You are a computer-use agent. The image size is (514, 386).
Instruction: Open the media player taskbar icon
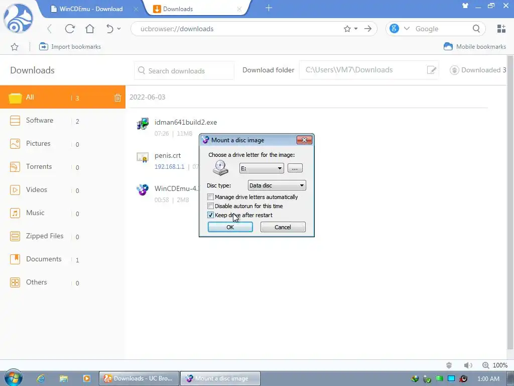pos(86,378)
